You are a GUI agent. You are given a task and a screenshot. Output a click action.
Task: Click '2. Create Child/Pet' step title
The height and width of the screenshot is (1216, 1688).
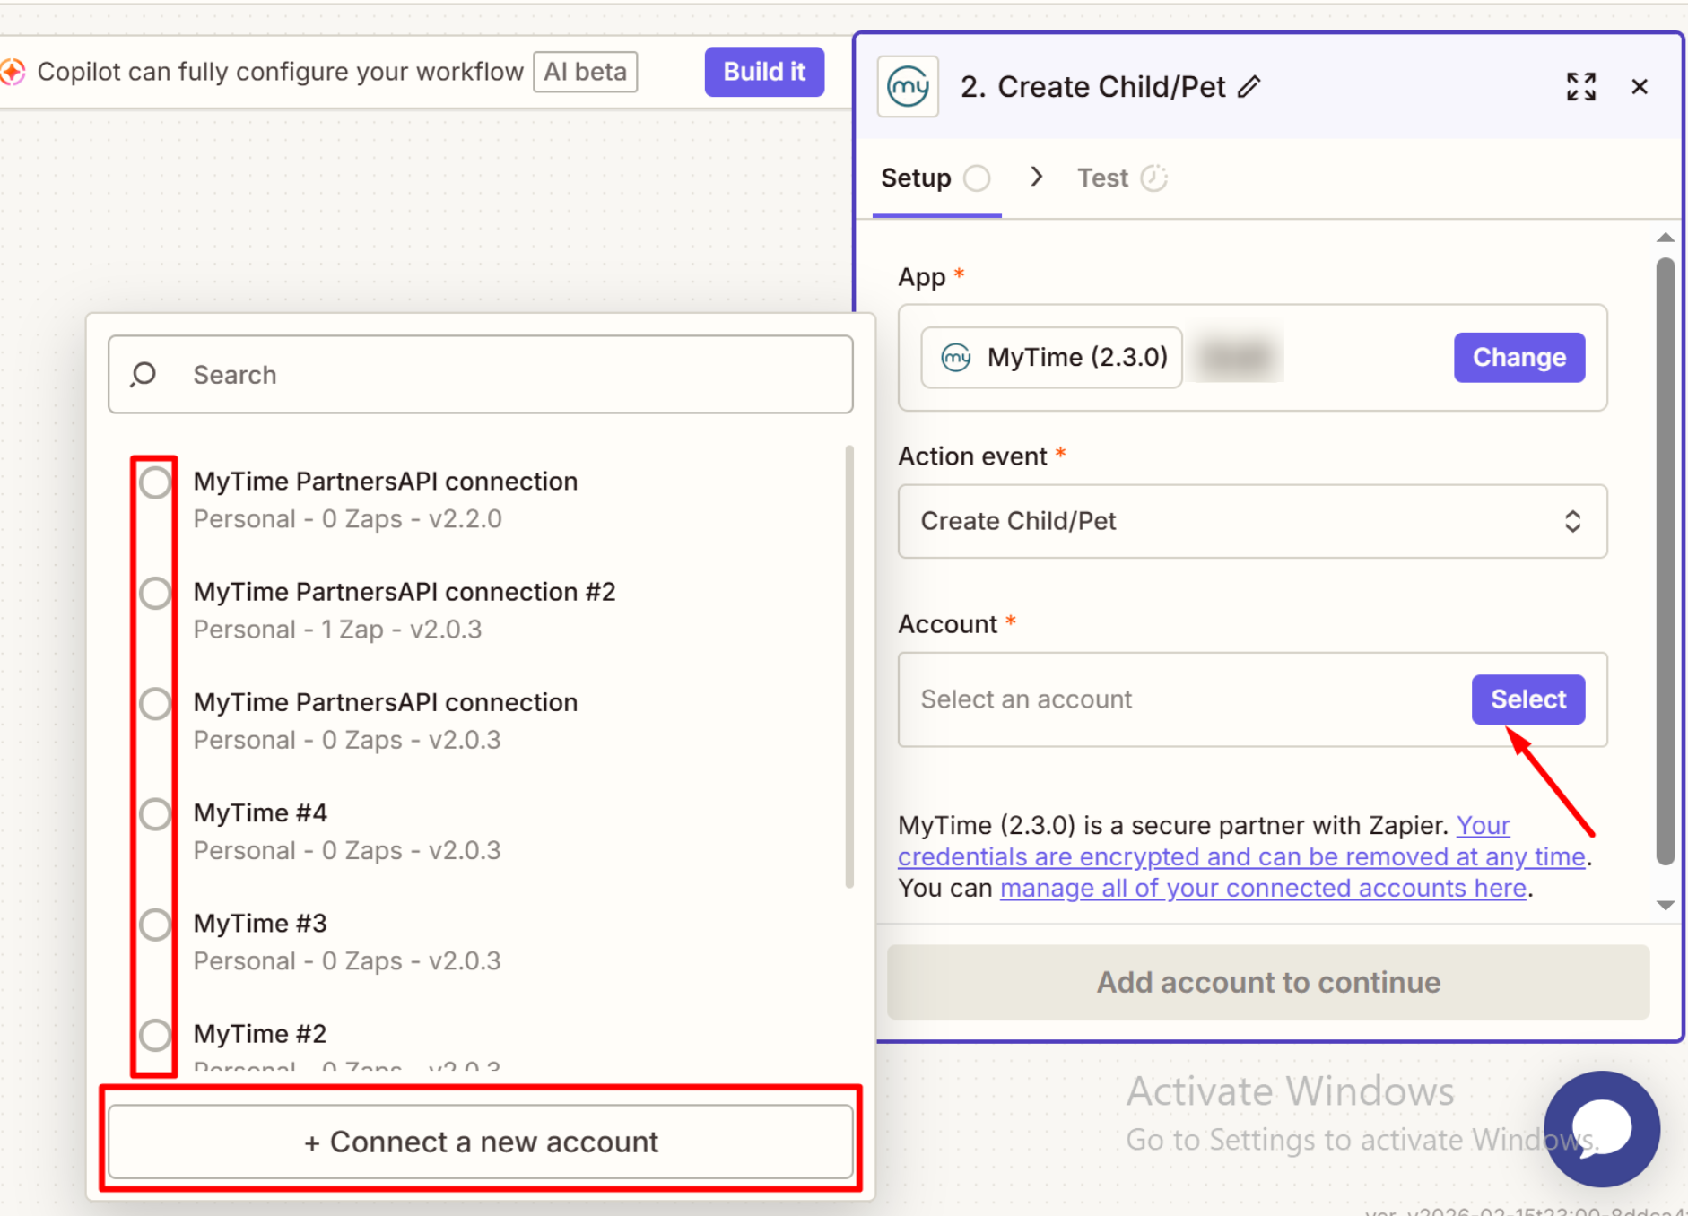coord(1092,87)
